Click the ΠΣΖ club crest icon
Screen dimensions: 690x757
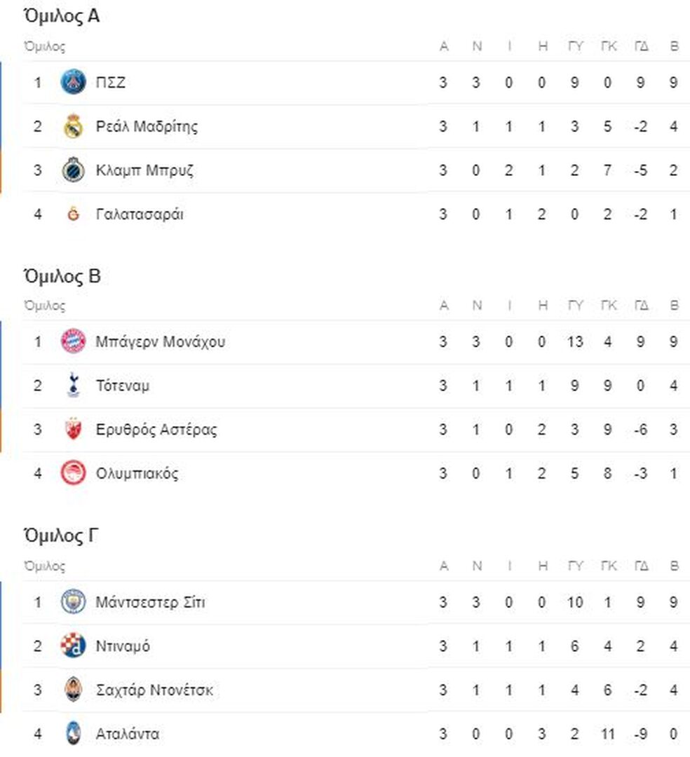[x=74, y=82]
